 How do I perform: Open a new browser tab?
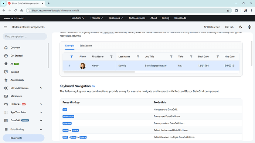pos(49,3)
